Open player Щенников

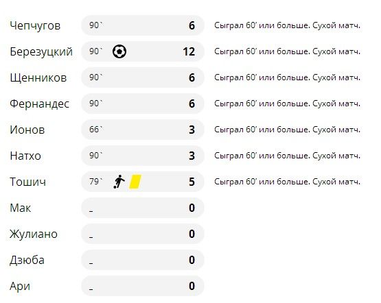[x=38, y=78]
